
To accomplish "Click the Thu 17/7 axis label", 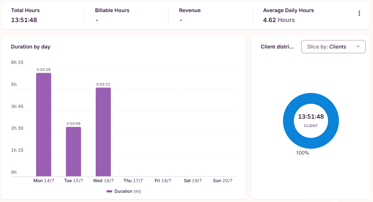I will coord(133,181).
